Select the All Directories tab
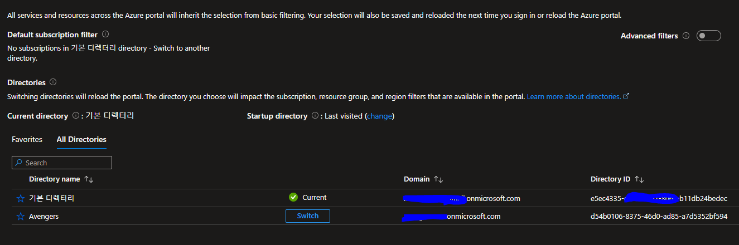 point(81,139)
